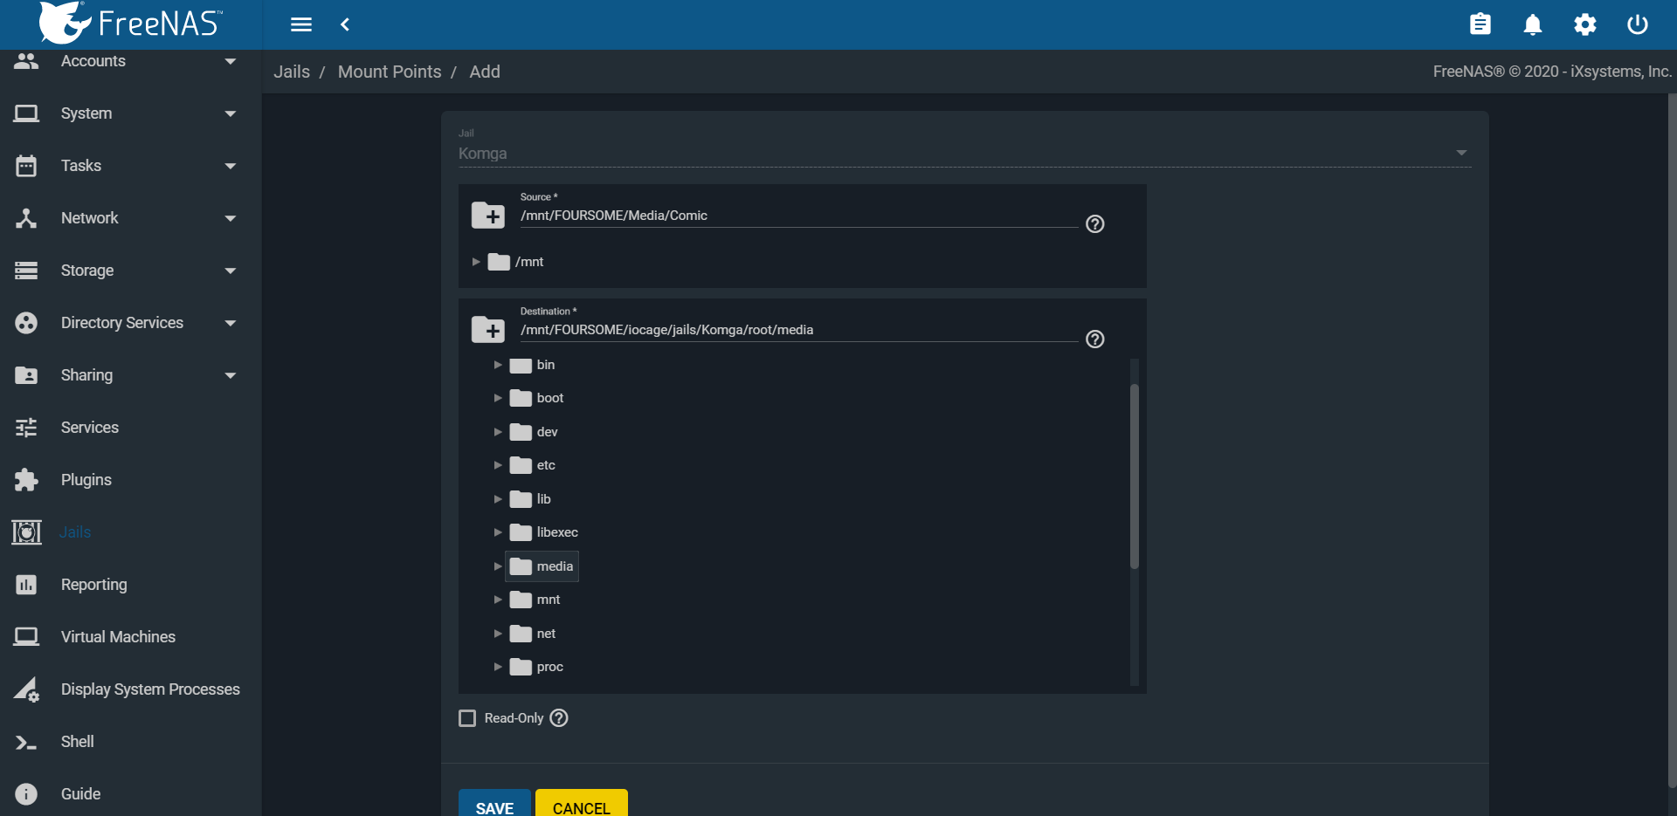
Task: Toggle the hamburger menu icon
Action: pos(301,24)
